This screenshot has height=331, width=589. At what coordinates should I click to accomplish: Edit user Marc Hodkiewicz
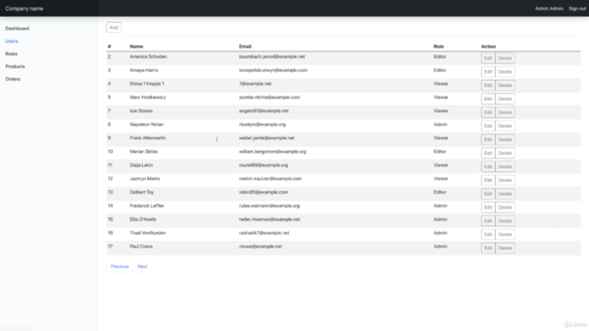coord(488,98)
